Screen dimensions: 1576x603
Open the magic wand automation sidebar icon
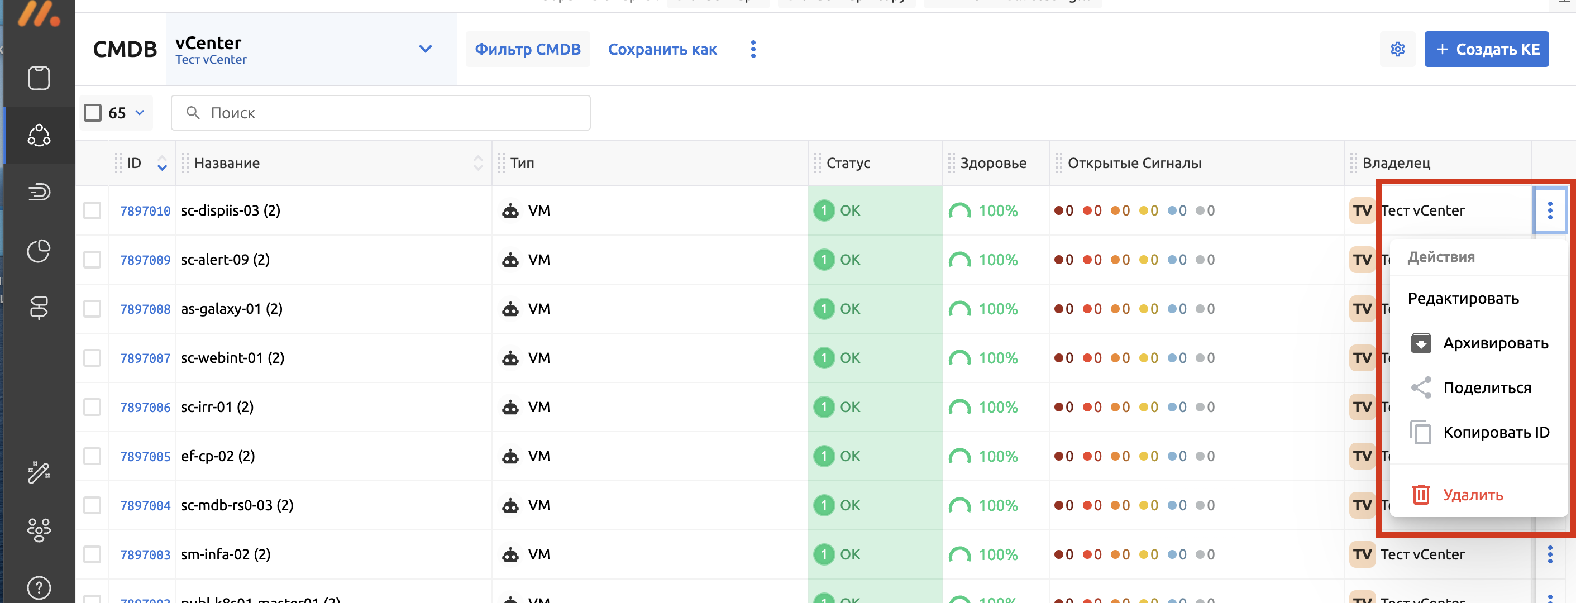pyautogui.click(x=39, y=472)
